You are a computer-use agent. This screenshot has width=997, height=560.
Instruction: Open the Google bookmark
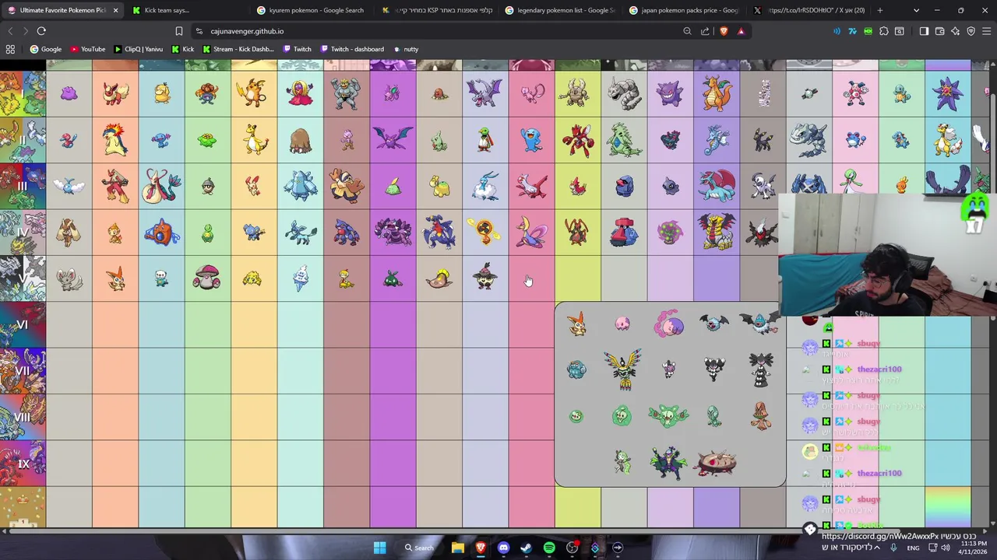tap(45, 49)
